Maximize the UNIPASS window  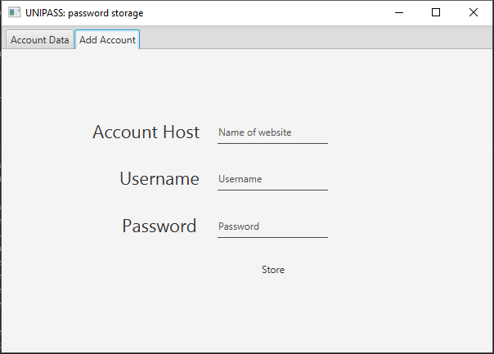436,12
